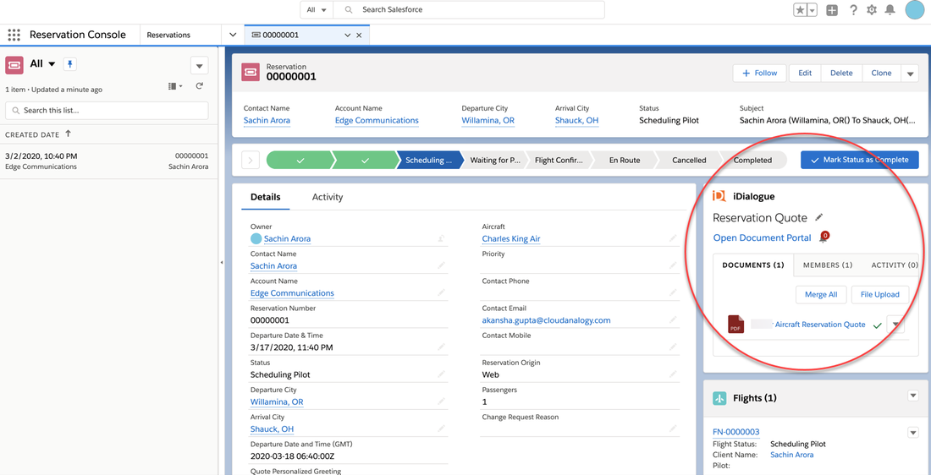Edit the Account Name field pencil icon
The height and width of the screenshot is (475, 931).
441,293
